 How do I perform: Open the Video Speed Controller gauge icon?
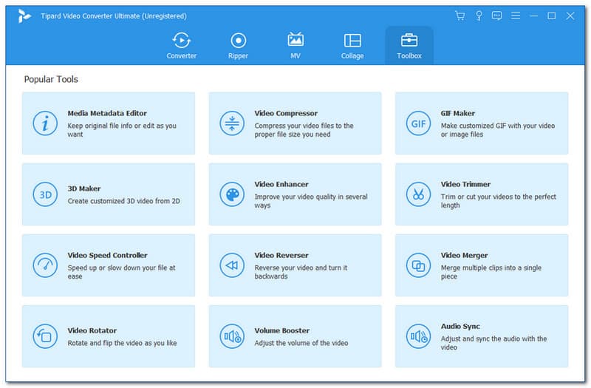[x=45, y=265]
